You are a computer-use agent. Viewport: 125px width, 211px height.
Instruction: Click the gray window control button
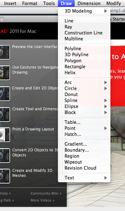tap(2, 19)
